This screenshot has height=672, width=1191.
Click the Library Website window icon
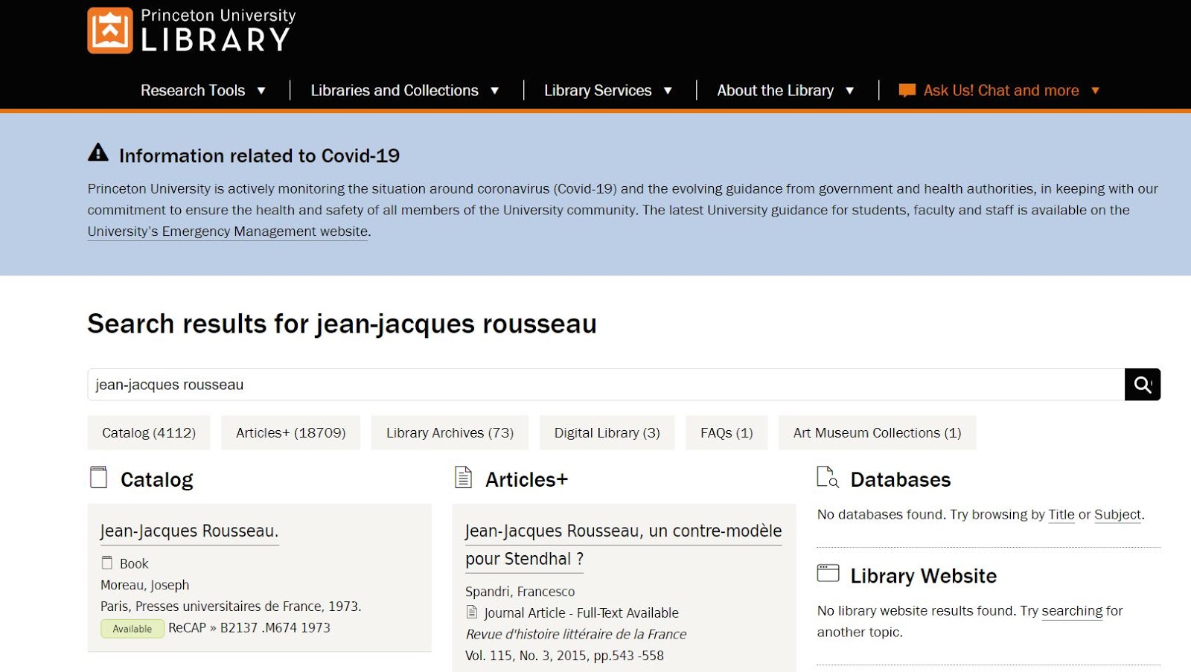[x=828, y=573]
